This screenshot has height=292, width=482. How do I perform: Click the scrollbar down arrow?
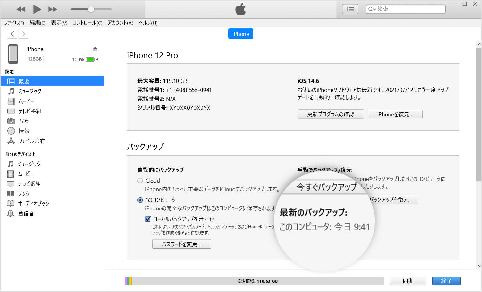coord(479,265)
